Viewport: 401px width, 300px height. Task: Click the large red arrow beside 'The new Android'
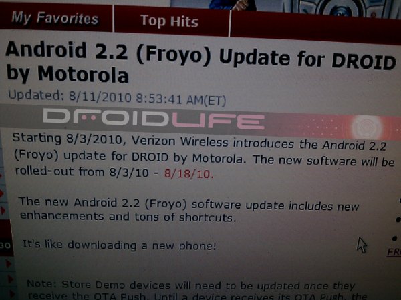1,193
